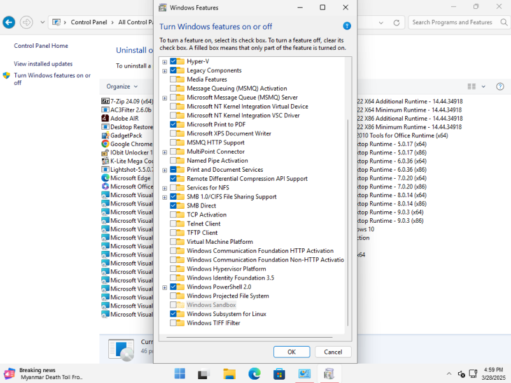Open Task View from the taskbar
Image resolution: width=511 pixels, height=383 pixels.
coord(205,373)
